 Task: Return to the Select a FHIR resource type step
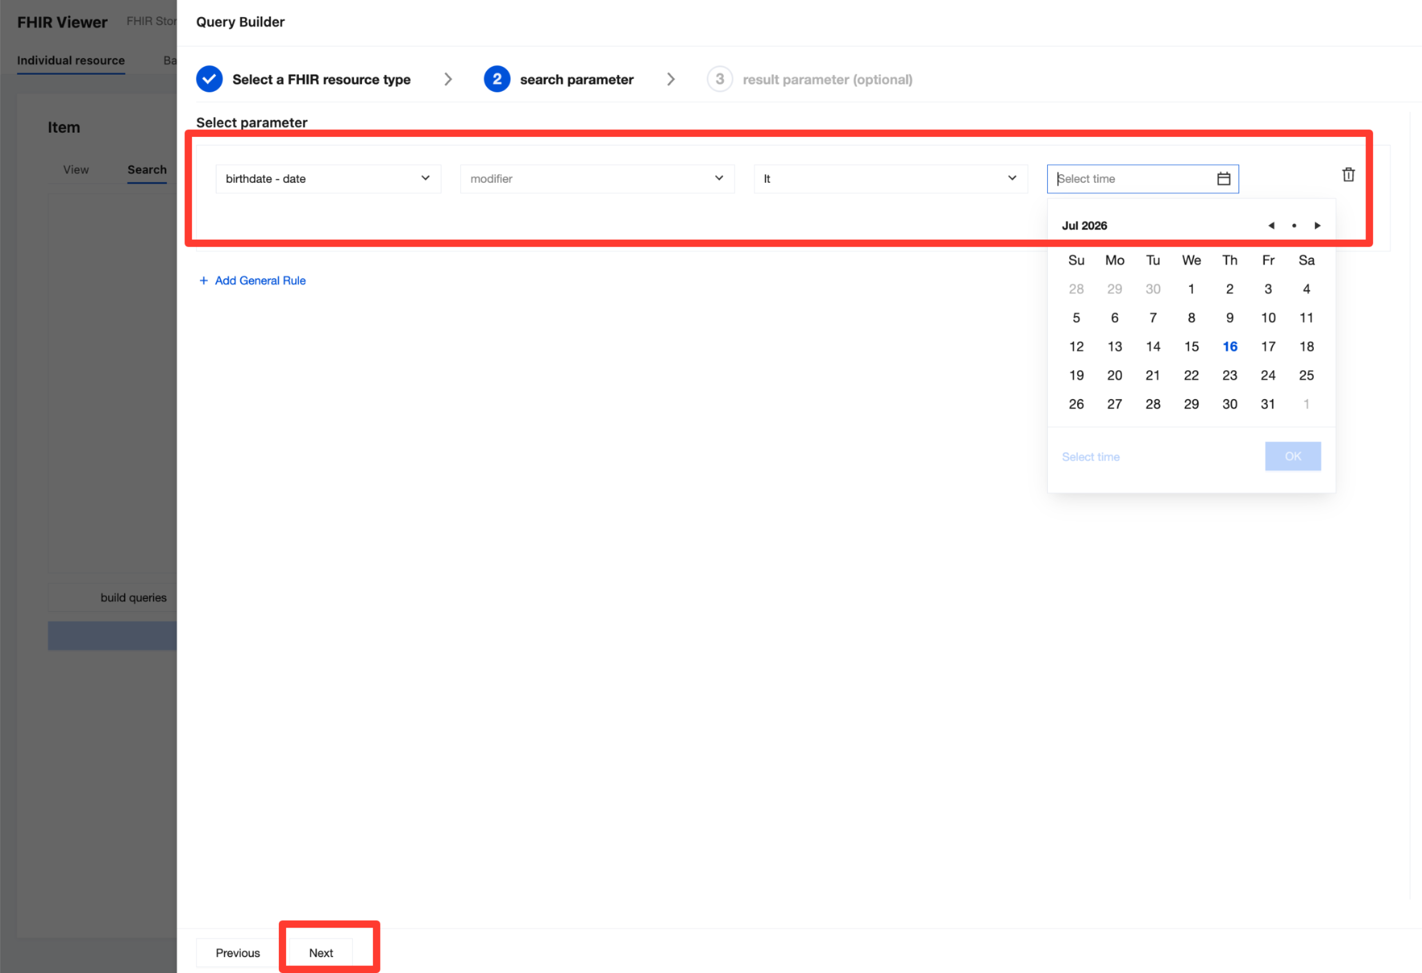coord(303,79)
